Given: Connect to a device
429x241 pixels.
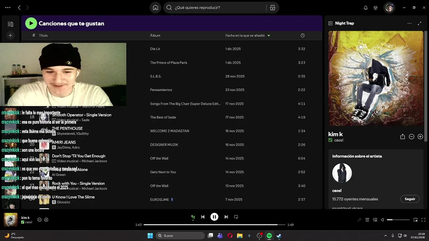Looking at the screenshot, I should (375, 220).
